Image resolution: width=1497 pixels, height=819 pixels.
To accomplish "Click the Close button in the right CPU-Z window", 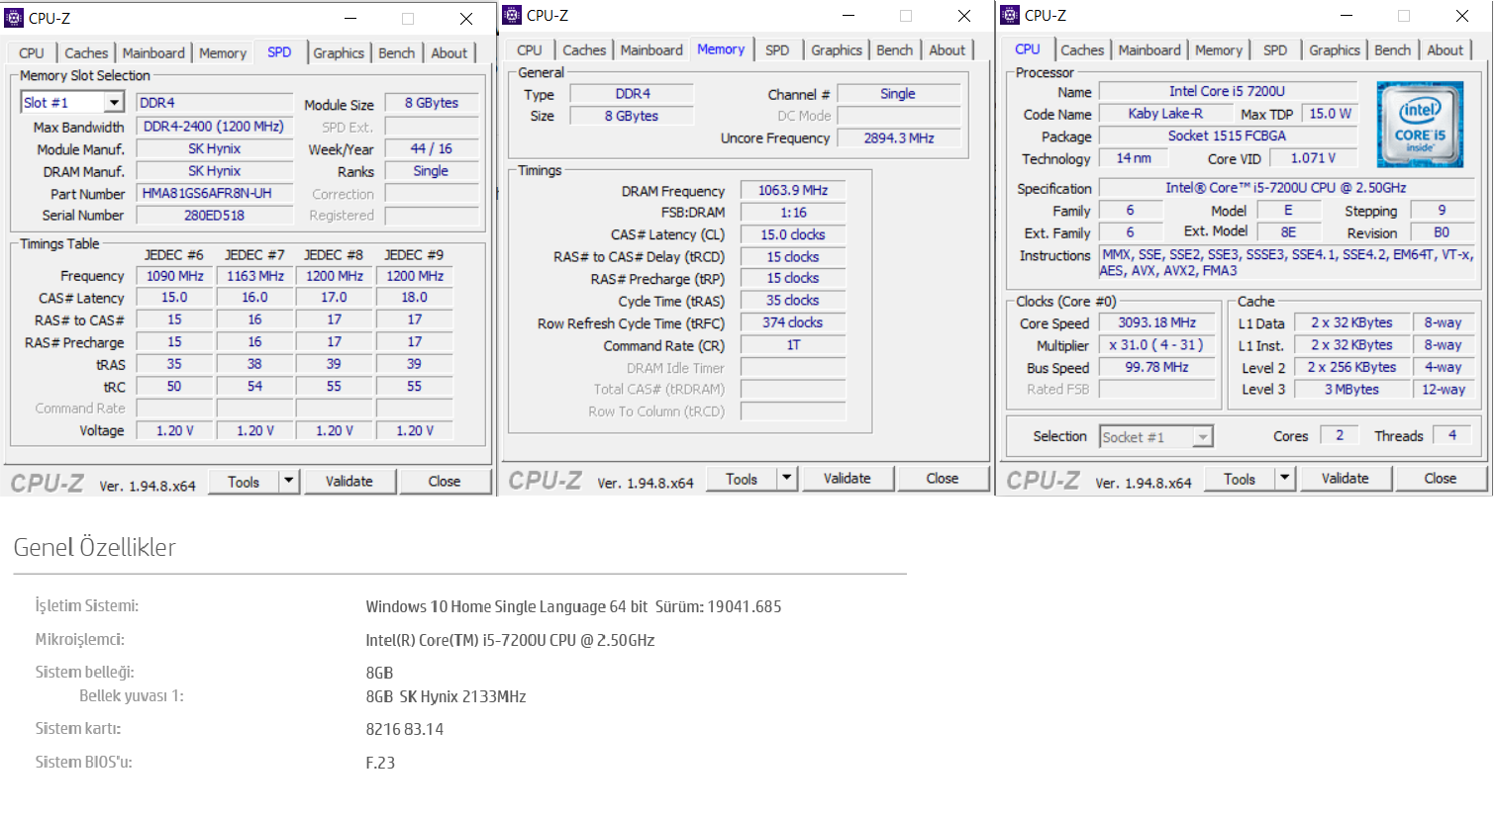I will [x=1441, y=479].
